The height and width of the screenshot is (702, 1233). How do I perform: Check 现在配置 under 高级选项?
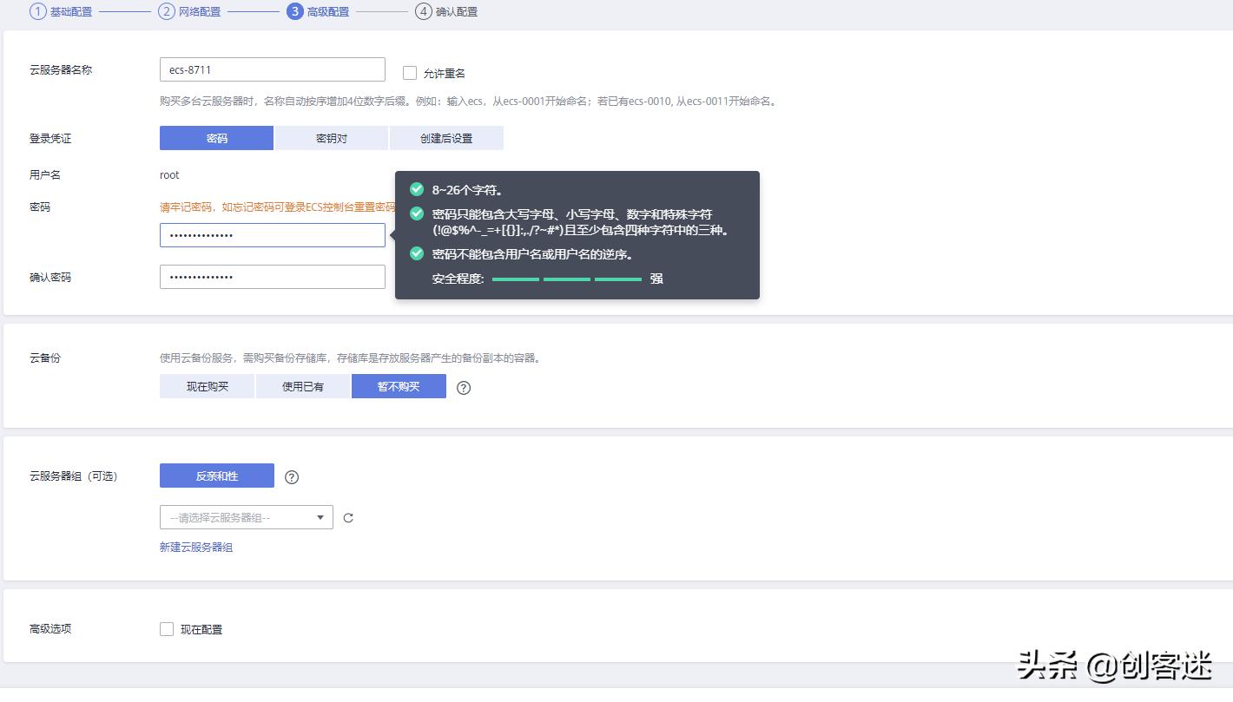[166, 628]
